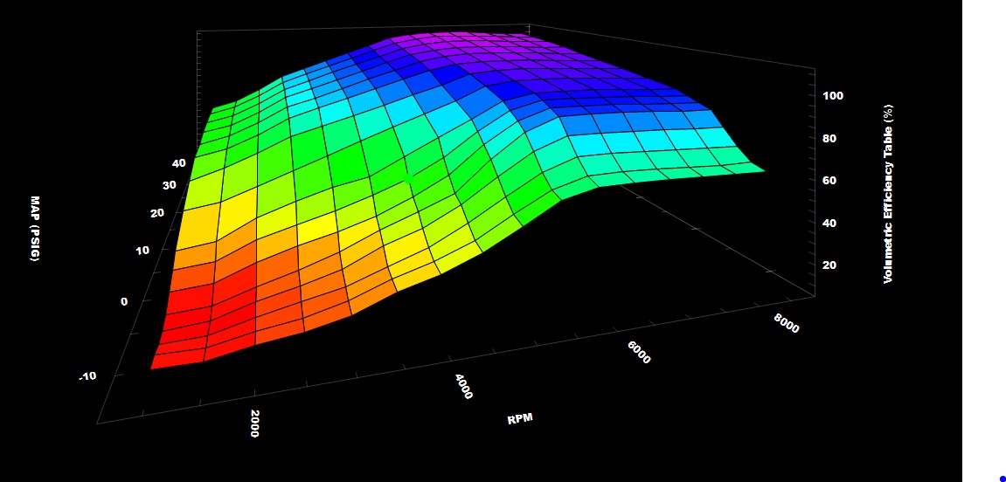Screen dimensions: 1006x482
Task: Click the 100 tick on Volumetric Efficiency axis
Action: coord(832,96)
